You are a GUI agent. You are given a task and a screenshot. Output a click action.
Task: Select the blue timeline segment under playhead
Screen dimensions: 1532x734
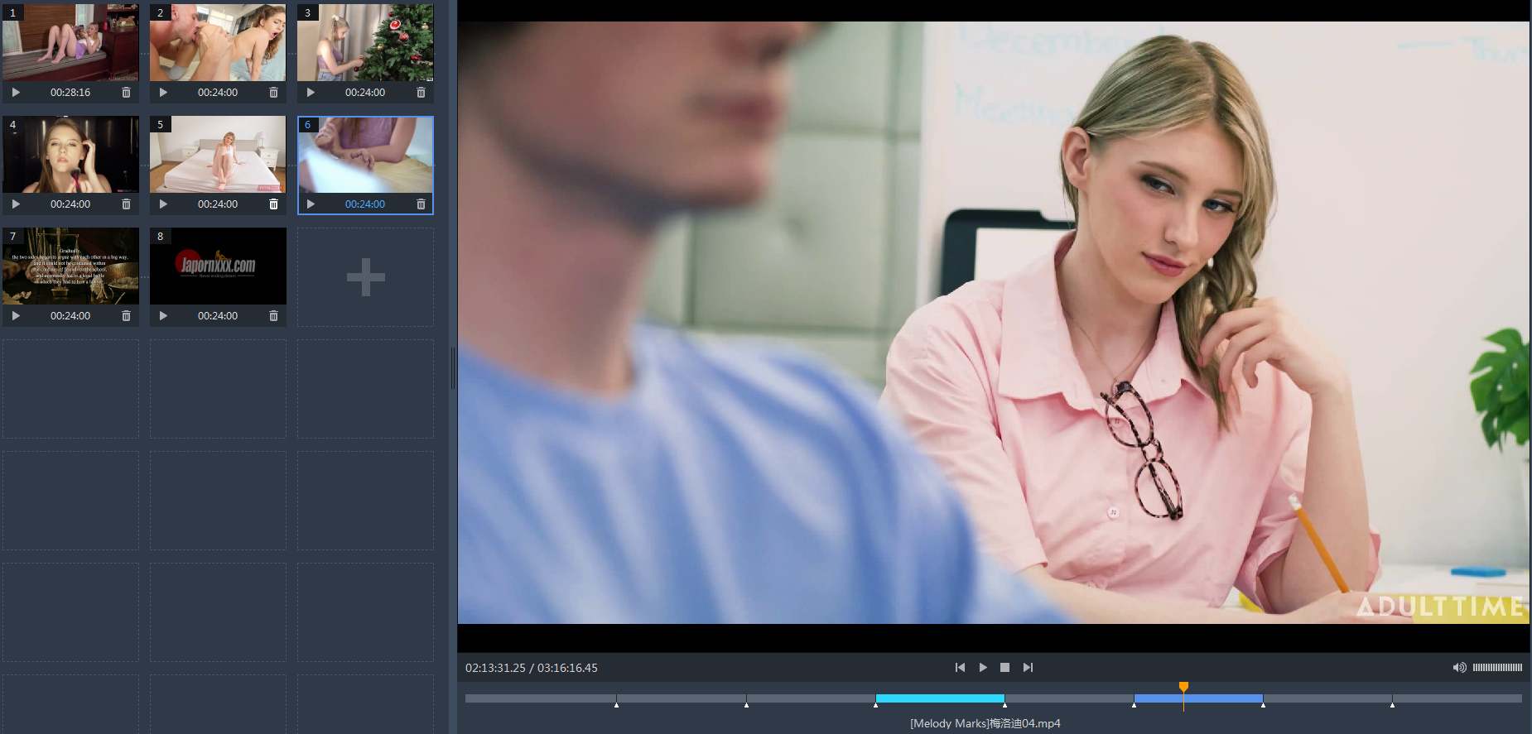click(x=1198, y=698)
